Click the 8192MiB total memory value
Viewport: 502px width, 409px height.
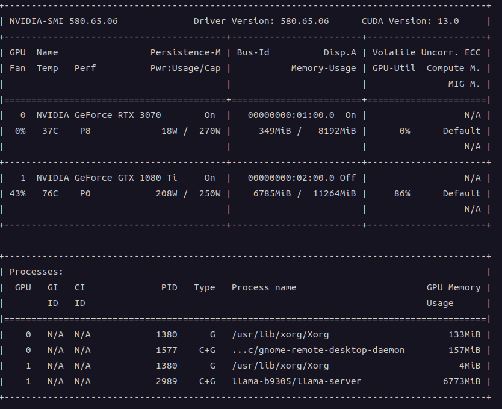(x=337, y=131)
